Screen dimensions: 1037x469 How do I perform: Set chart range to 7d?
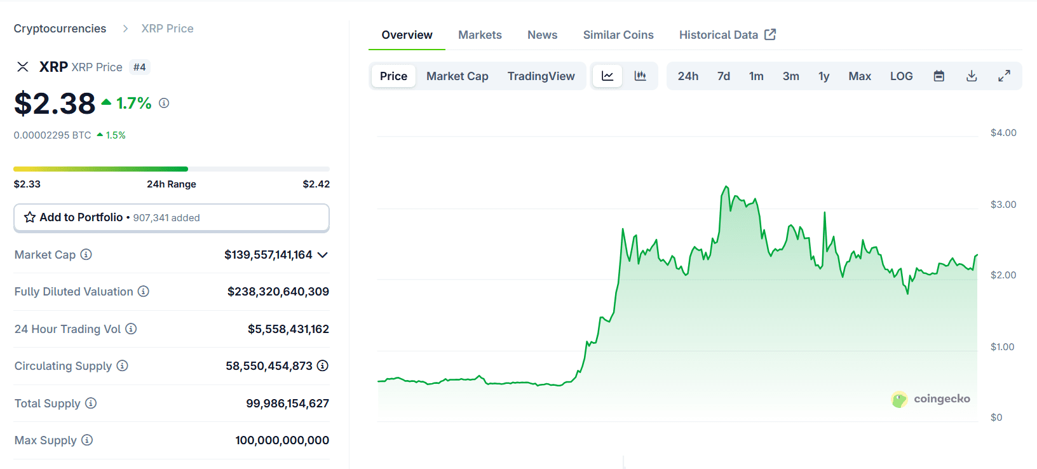coord(724,76)
